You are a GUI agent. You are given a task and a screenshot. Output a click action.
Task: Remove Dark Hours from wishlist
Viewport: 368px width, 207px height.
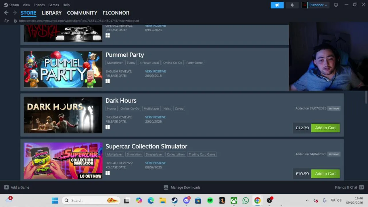pos(334,108)
